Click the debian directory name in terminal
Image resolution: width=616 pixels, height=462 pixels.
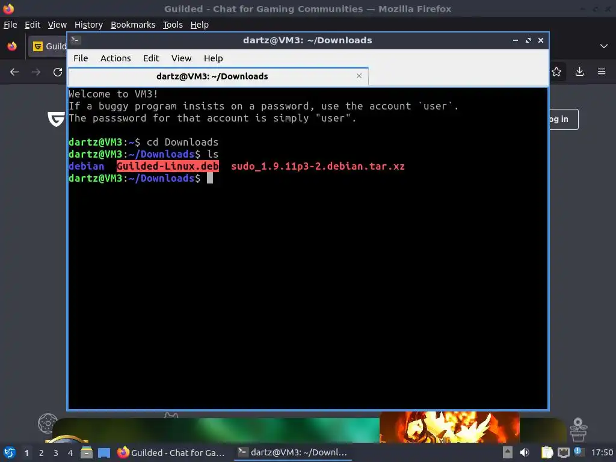pyautogui.click(x=87, y=166)
